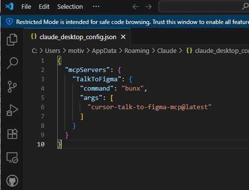Click line number 10 in gutter

pyautogui.click(x=41, y=144)
